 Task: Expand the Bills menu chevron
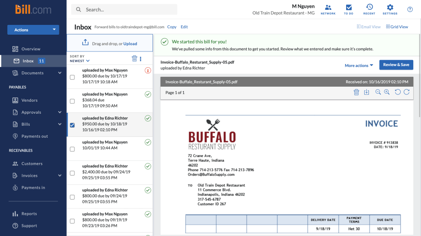59,124
